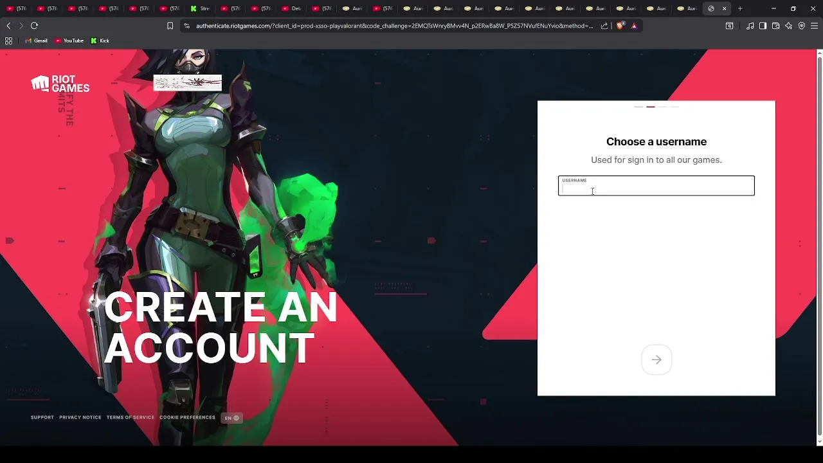Click the next arrow button
The height and width of the screenshot is (463, 823).
coord(656,360)
